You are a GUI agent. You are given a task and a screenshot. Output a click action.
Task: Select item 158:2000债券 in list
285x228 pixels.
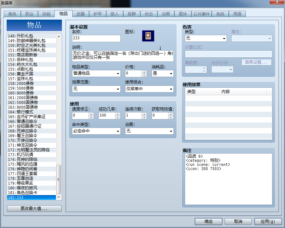[32, 83]
